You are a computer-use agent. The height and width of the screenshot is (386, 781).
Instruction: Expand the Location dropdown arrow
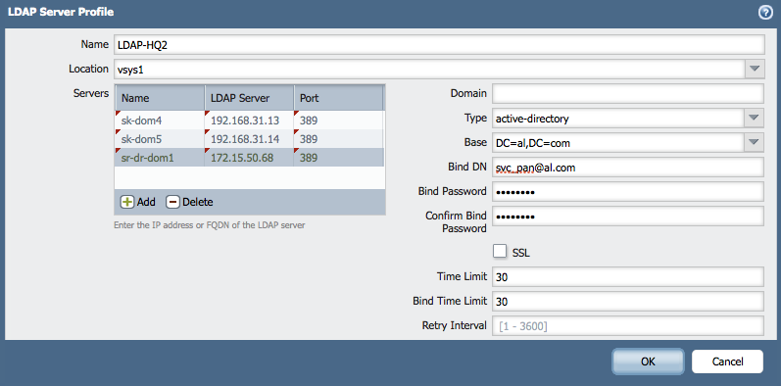(x=755, y=69)
